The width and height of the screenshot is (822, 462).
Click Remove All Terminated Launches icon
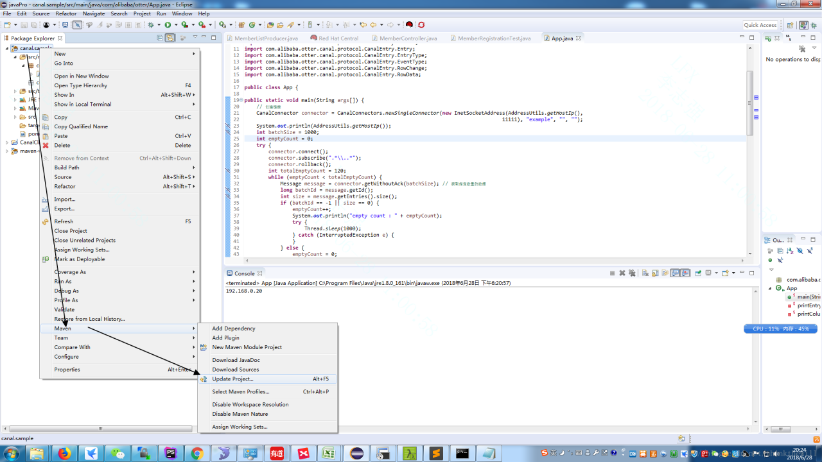(x=632, y=273)
